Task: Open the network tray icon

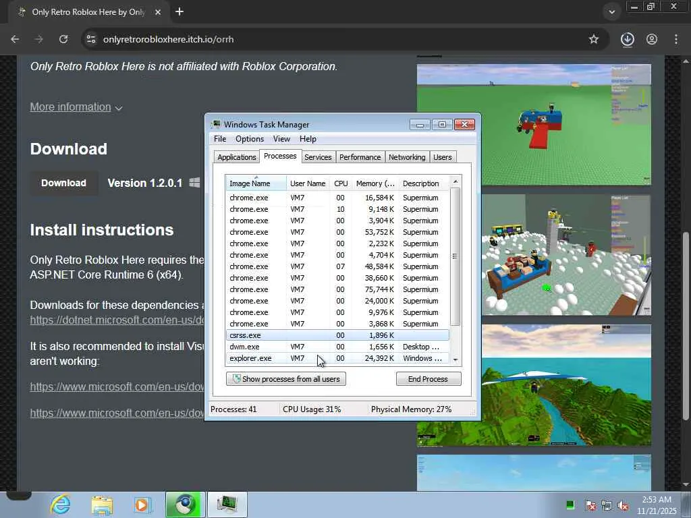Action: tap(607, 505)
